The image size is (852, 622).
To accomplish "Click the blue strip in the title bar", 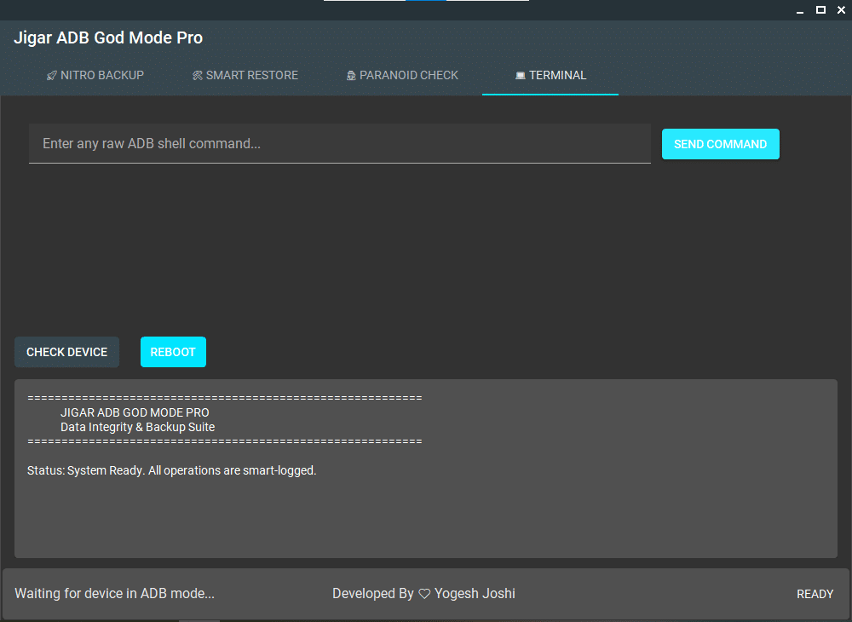I will [424, 3].
